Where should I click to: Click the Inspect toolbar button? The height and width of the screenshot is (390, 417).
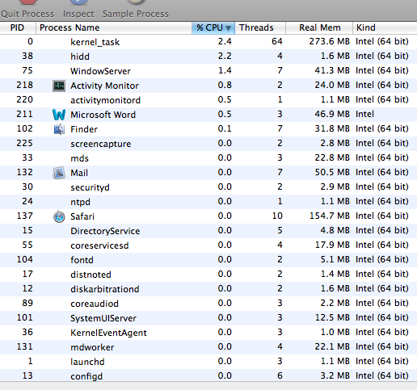(78, 10)
